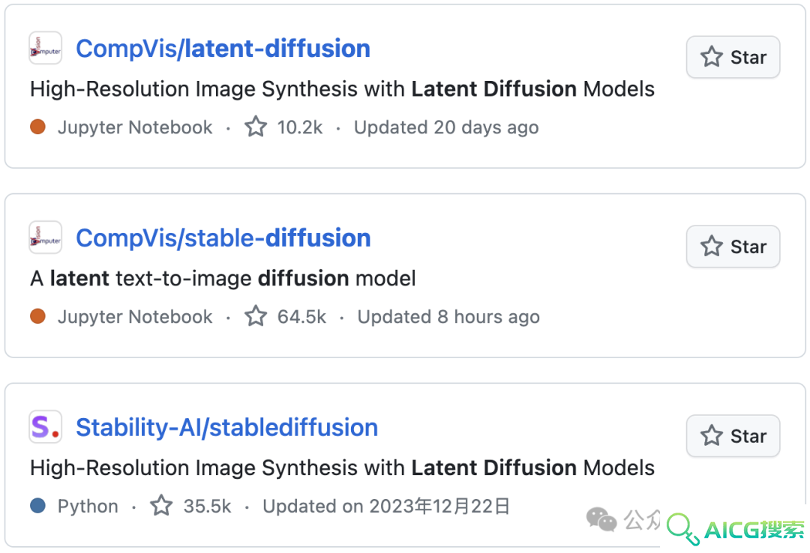810x553 pixels.
Task: Click the 'A latent text-to-image diffusion model' description
Action: [223, 279]
